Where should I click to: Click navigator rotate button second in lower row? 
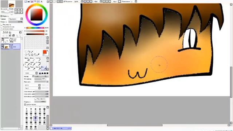coord(19,12)
